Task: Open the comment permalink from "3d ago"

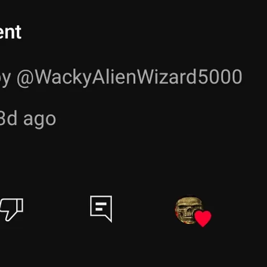Action: (28, 119)
